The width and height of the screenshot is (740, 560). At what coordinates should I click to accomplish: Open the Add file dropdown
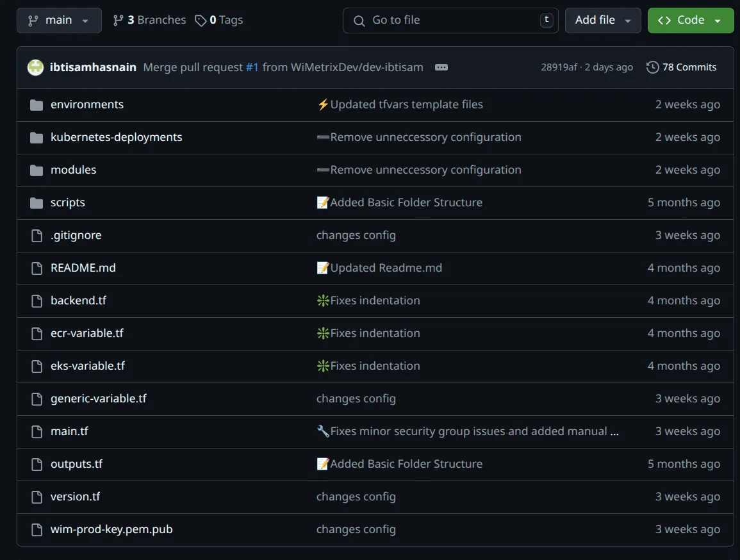coord(602,20)
